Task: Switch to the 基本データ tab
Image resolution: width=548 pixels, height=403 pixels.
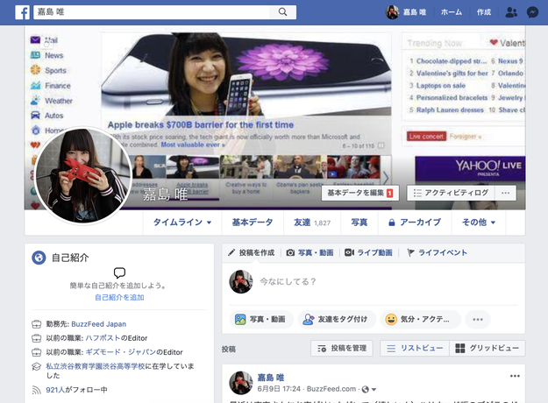Action: [x=253, y=223]
